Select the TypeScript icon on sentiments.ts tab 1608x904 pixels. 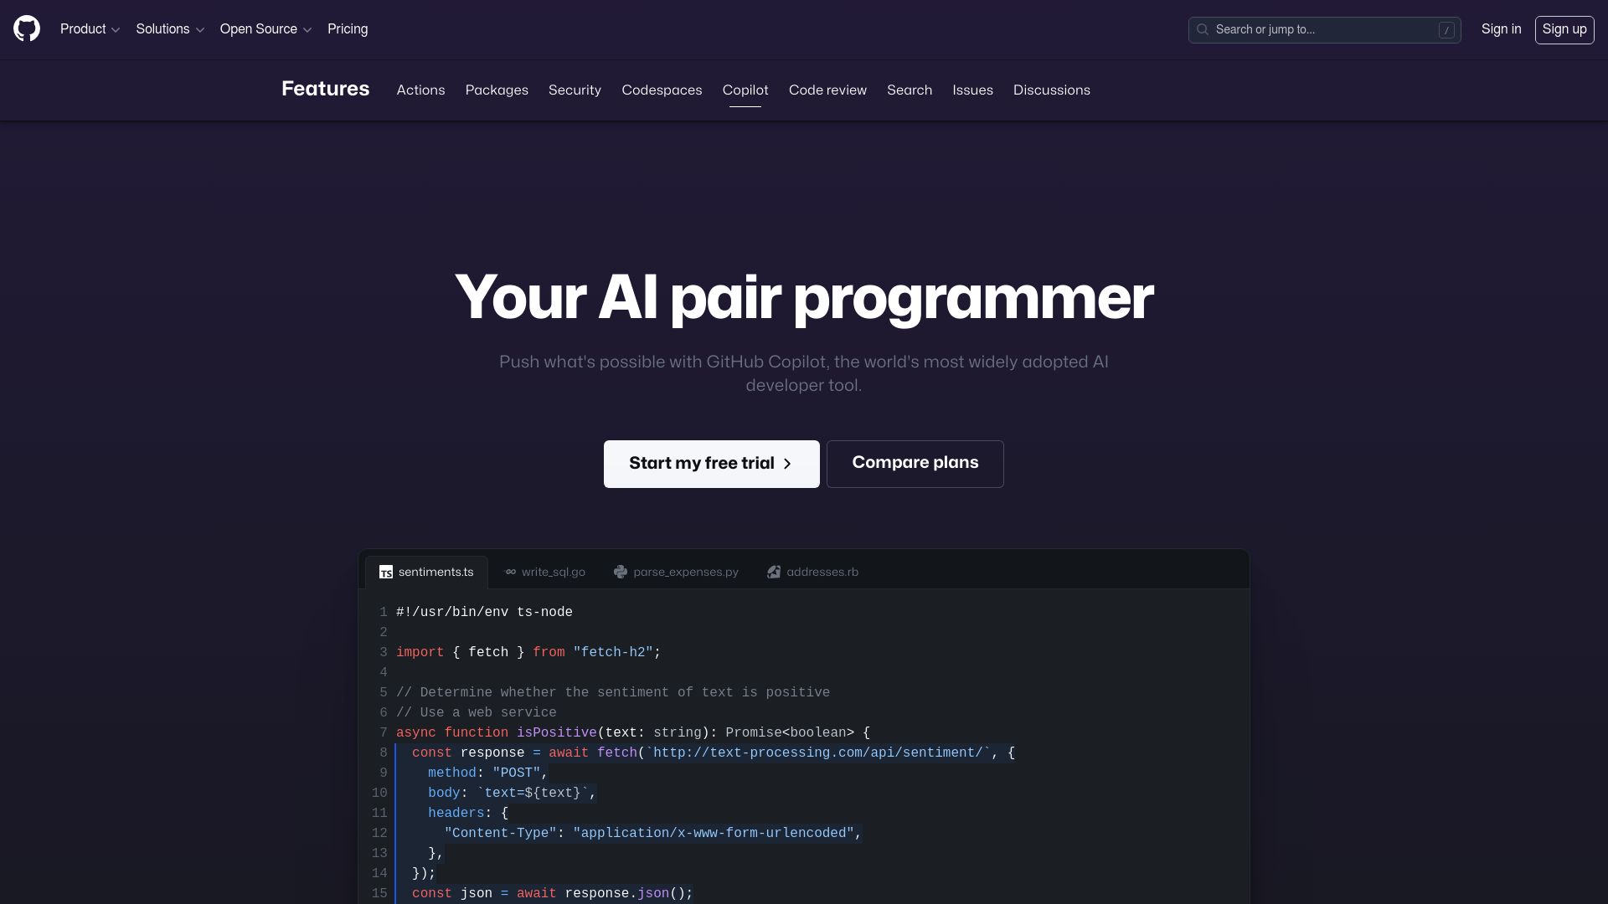(386, 573)
